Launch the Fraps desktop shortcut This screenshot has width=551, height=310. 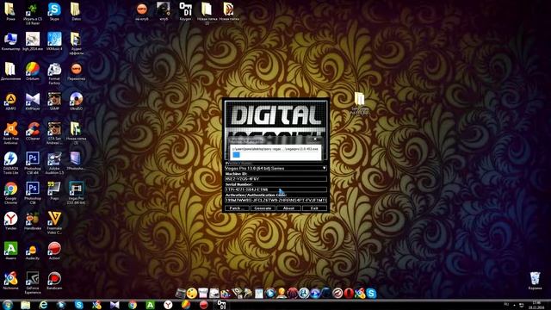click(54, 191)
